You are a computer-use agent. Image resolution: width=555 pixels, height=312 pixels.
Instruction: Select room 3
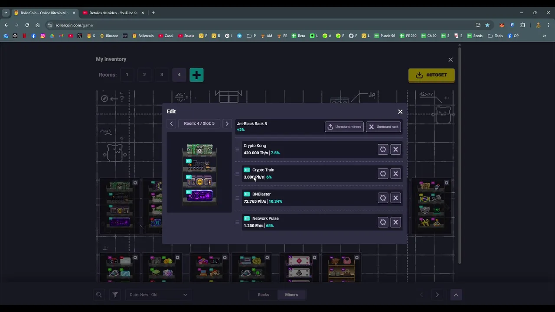point(162,75)
